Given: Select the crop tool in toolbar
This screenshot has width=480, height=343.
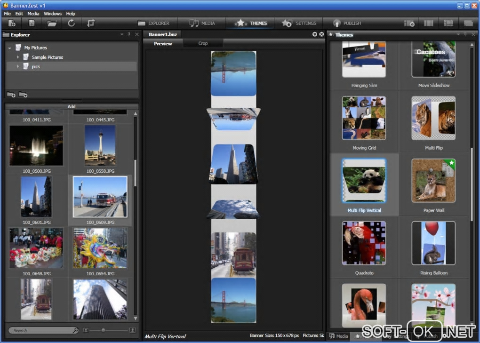Looking at the screenshot, I should [x=91, y=23].
